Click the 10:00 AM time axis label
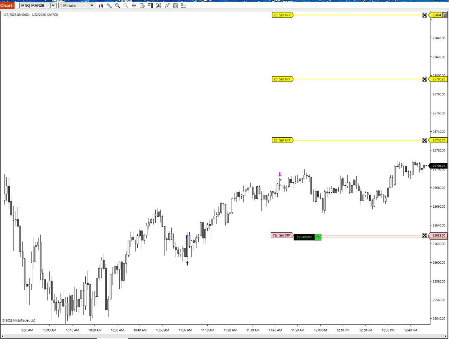The height and width of the screenshot is (339, 449). 50,330
